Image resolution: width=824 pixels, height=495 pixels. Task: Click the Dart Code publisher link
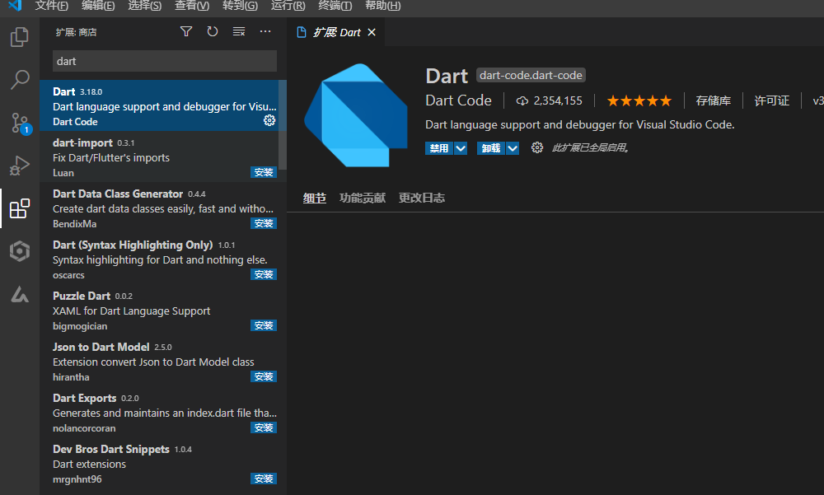458,100
